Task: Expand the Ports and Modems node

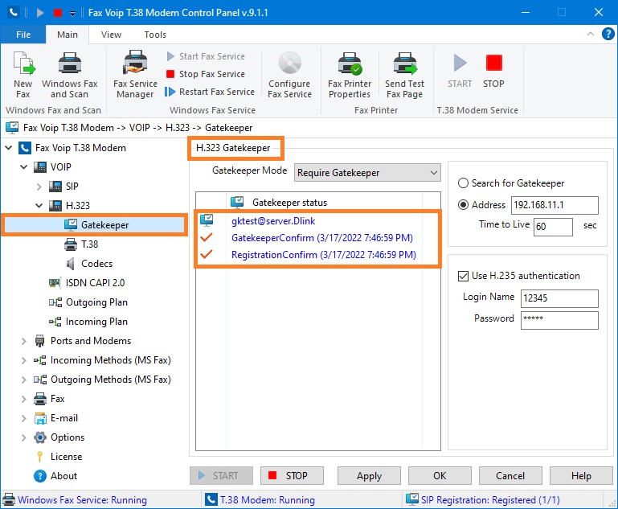Action: [23, 341]
